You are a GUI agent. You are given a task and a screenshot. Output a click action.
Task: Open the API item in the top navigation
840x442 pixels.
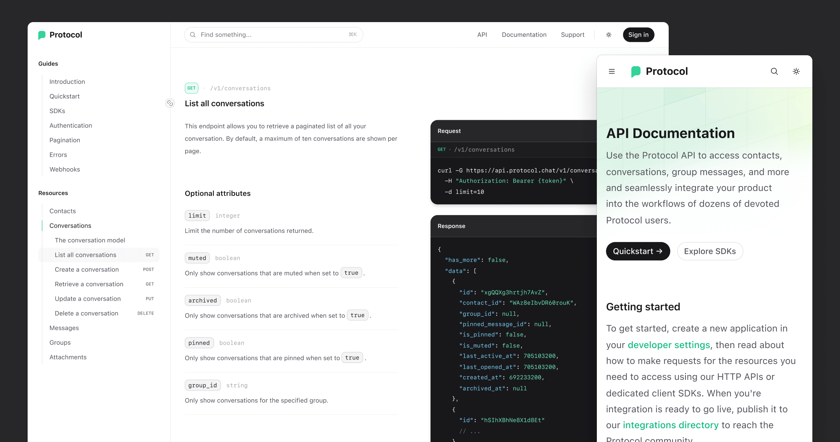(x=482, y=35)
